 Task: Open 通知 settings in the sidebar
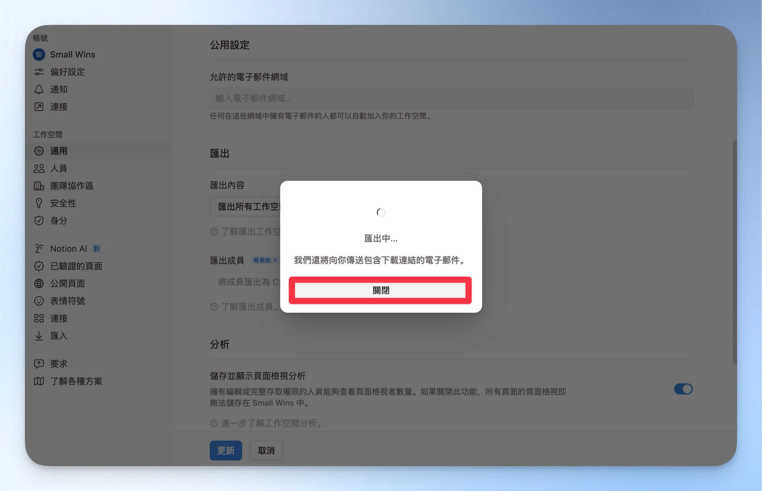(x=59, y=89)
